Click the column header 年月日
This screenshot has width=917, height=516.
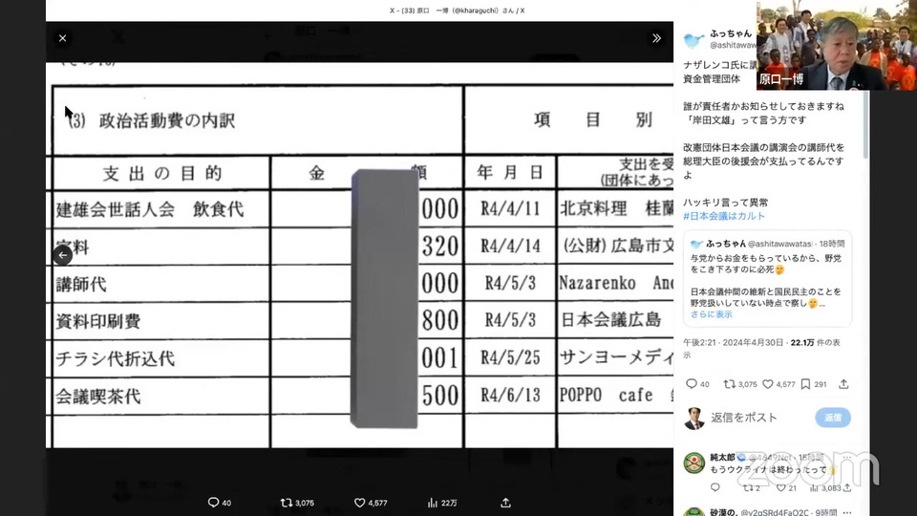510,173
